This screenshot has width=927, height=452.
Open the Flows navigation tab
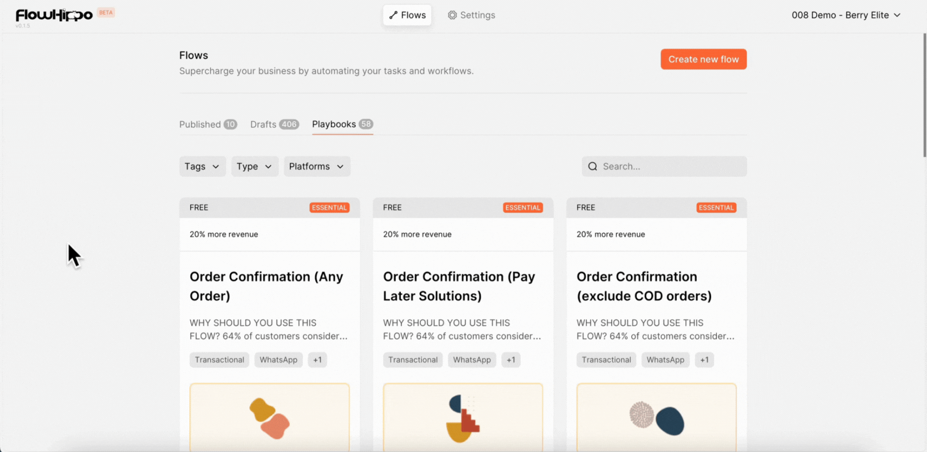[407, 15]
